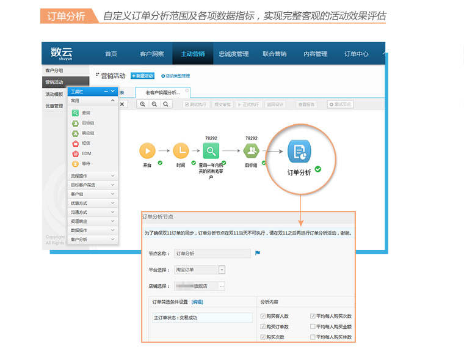Expand the 优惠方式 section

[93, 204]
